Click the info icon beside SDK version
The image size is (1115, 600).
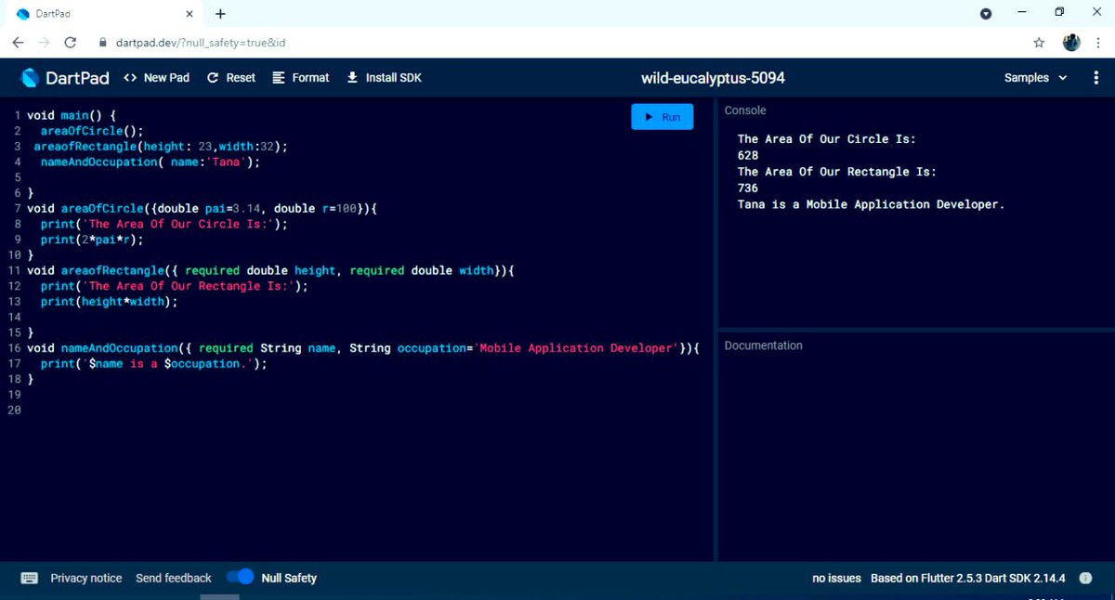pyautogui.click(x=1085, y=578)
